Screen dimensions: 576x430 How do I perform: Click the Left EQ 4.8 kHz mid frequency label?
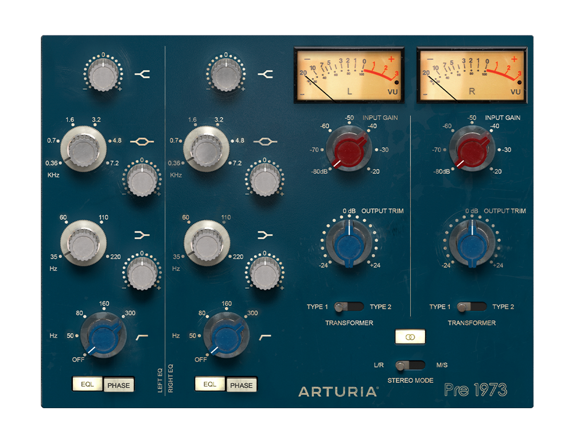coord(117,141)
